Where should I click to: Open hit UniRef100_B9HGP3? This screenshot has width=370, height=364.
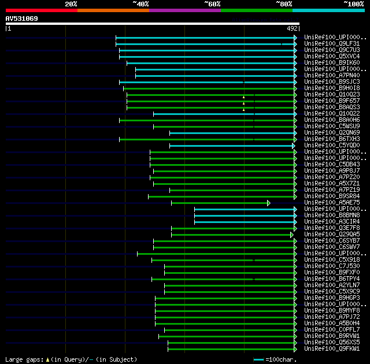coord(332,298)
